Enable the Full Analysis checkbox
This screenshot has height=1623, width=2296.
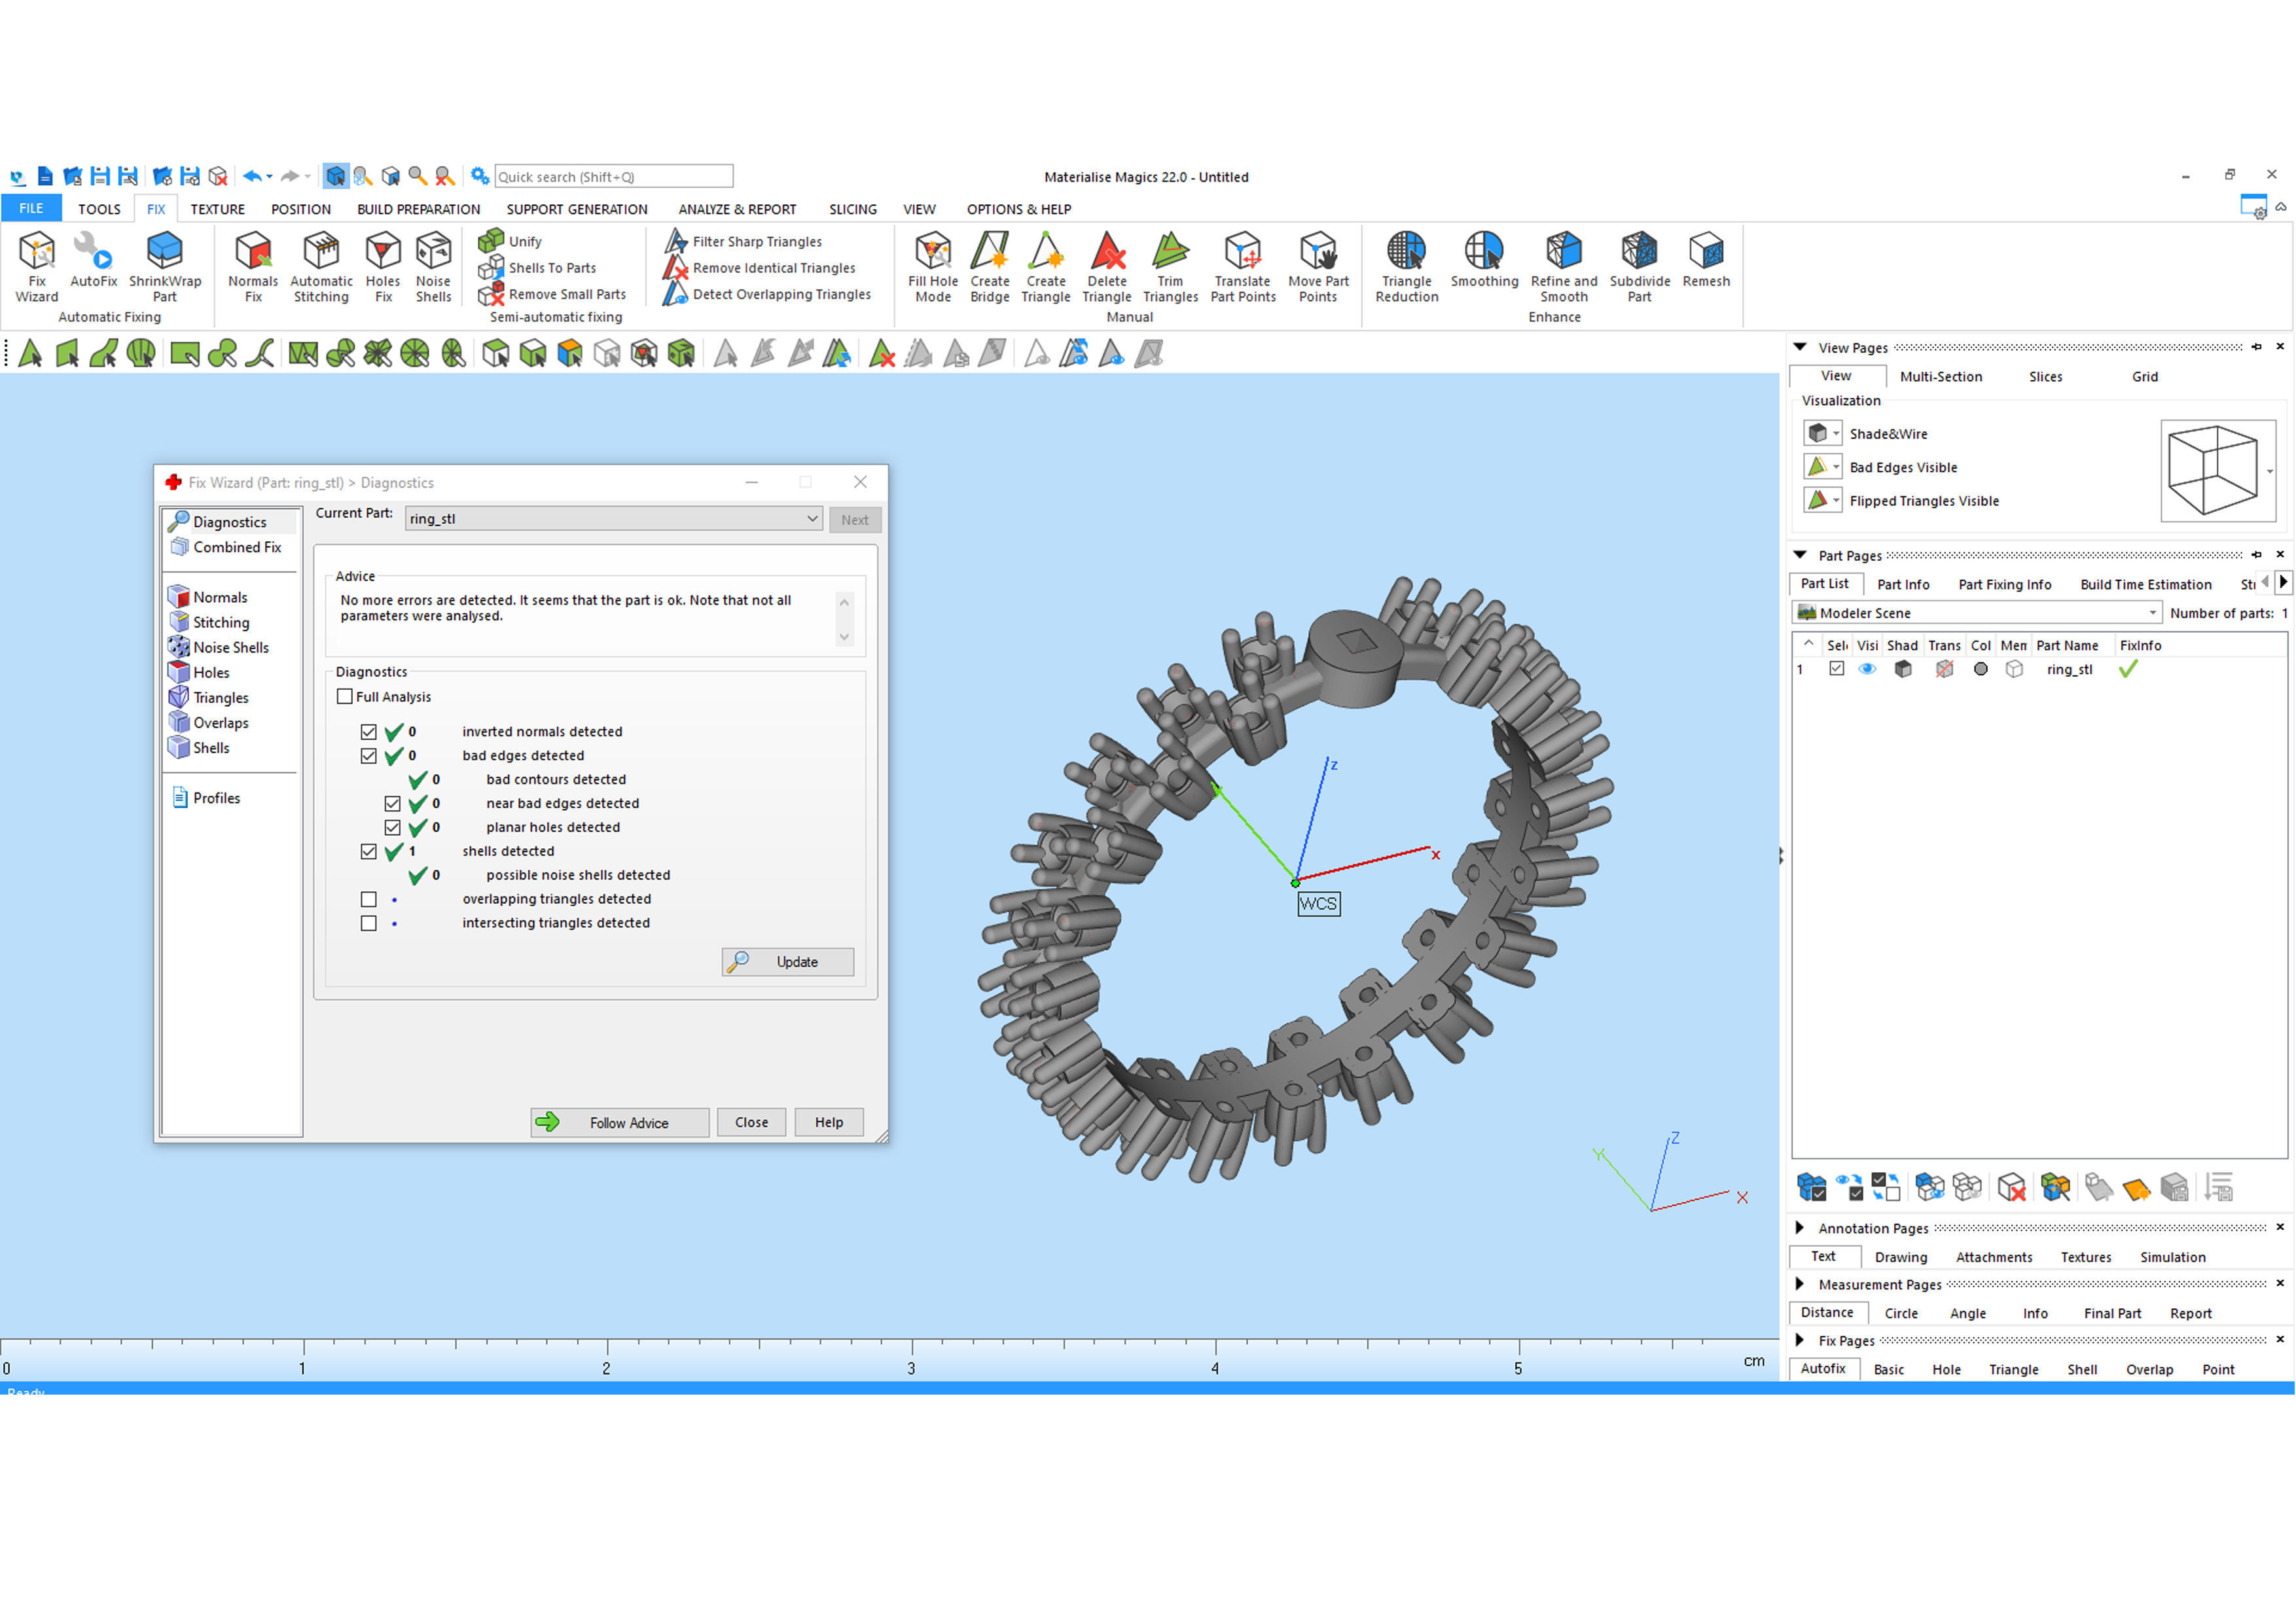tap(345, 697)
